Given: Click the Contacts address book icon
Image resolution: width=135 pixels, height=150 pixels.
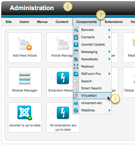Looking at the screenshot, I should tap(76, 37).
